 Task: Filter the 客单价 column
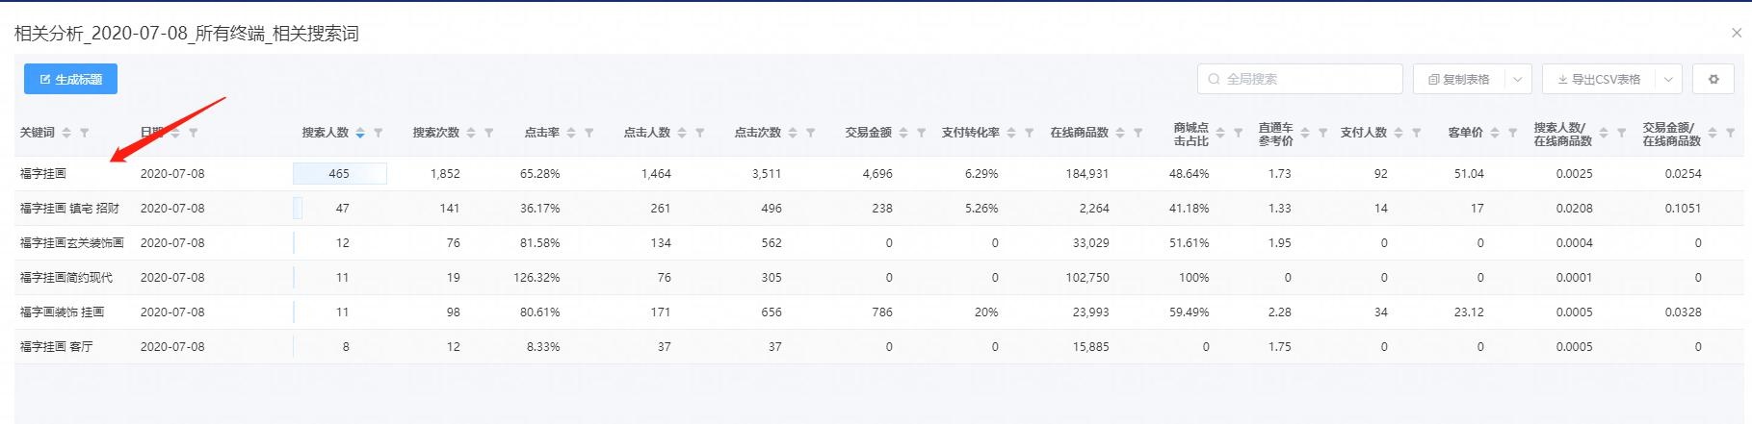[1513, 133]
